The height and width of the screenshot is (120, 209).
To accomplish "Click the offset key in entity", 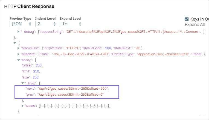I will tap(28, 66).
